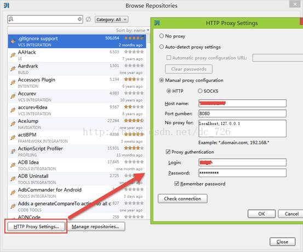Click the automatic proxy configuration URL field
Screen dimensions: 303x252
(x=278, y=58)
